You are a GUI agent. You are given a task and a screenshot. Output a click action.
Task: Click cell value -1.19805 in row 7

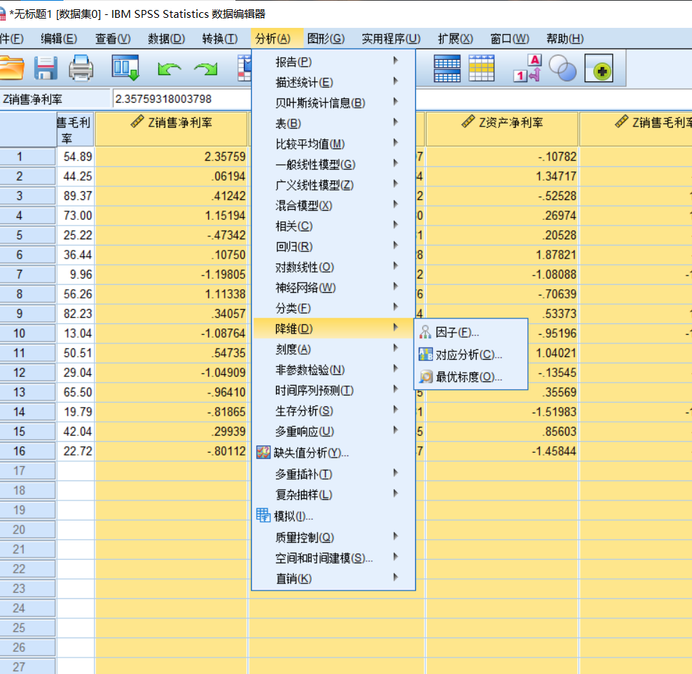[x=171, y=274]
